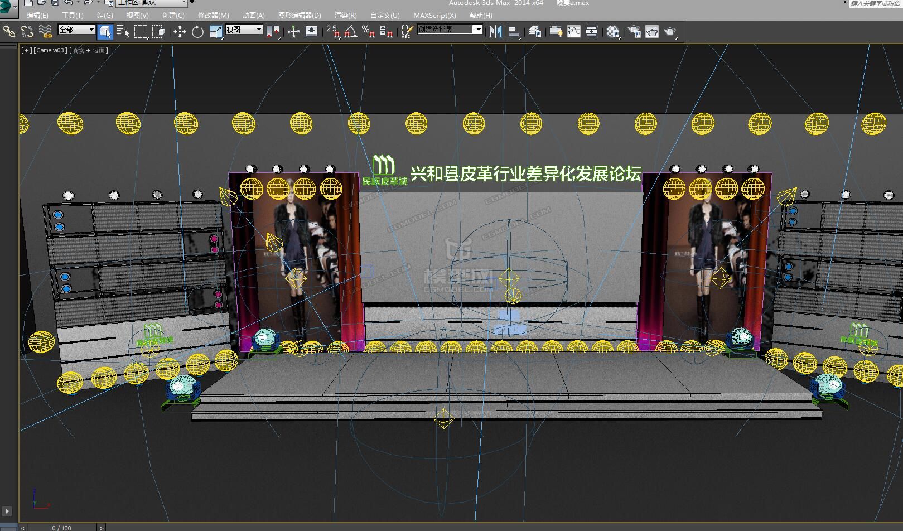The width and height of the screenshot is (903, 531).
Task: Open the selection filter dropdown showing 全部
Action: pos(76,30)
